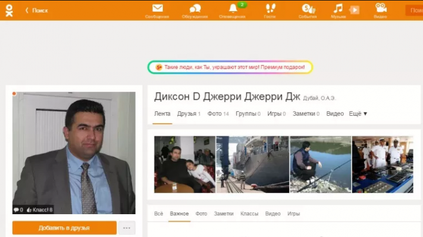Select the Игры feed filter

pyautogui.click(x=294, y=214)
